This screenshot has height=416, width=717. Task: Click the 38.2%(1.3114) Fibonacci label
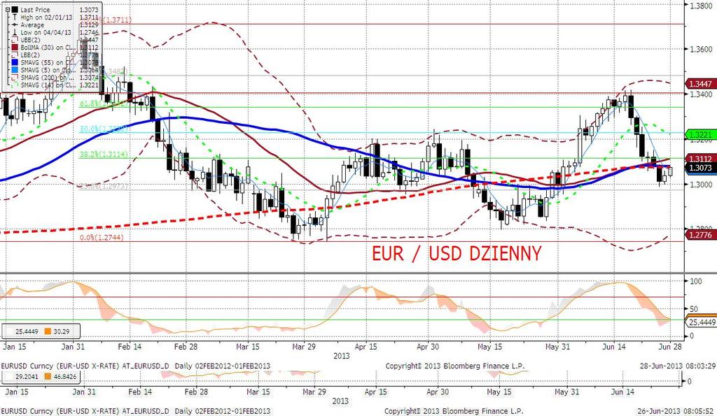pos(104,155)
